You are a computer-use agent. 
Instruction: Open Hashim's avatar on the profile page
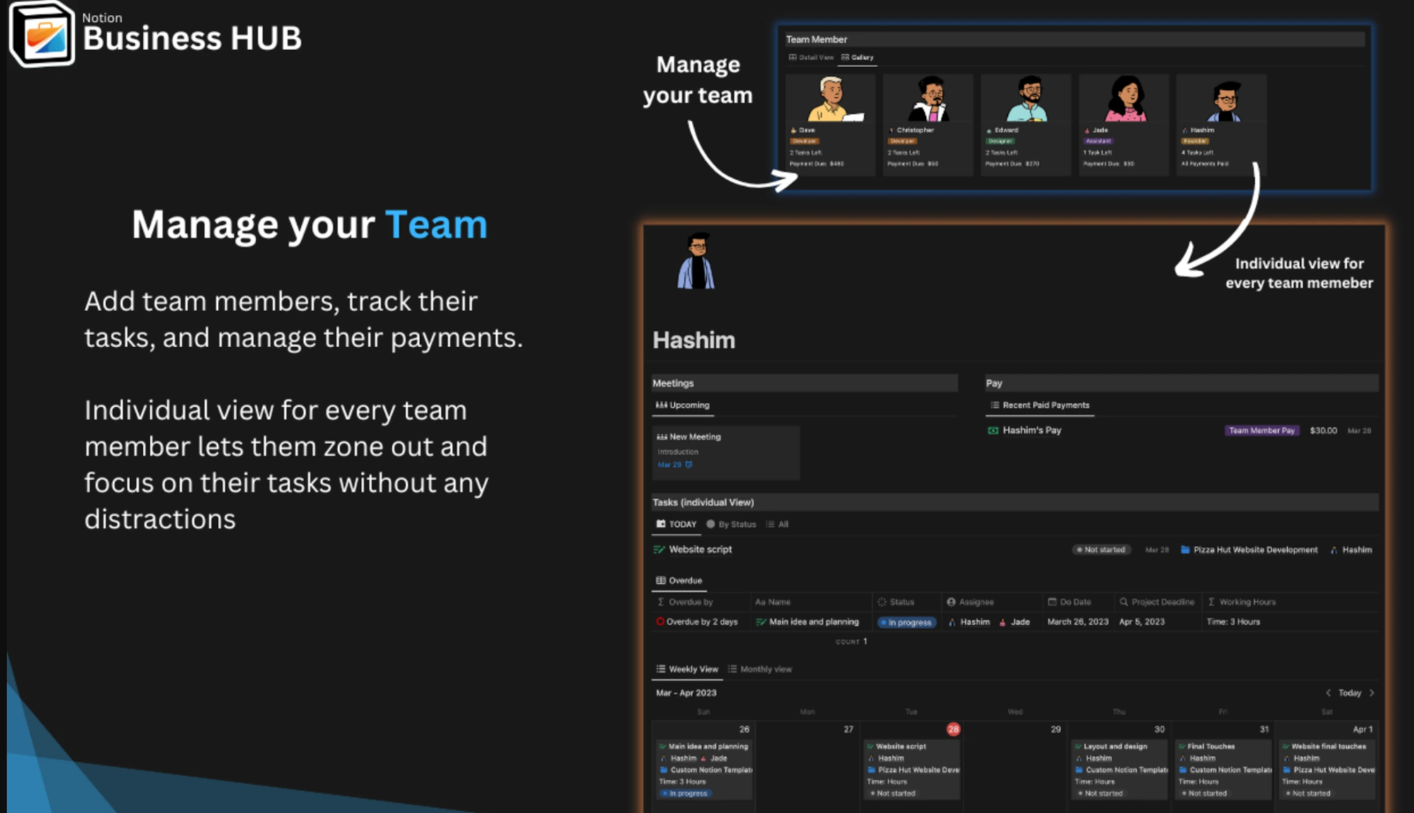click(696, 262)
